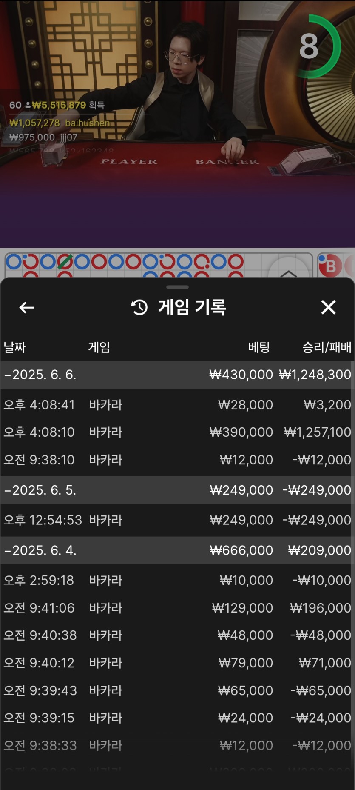Select the 승리/패배 column header

327,347
